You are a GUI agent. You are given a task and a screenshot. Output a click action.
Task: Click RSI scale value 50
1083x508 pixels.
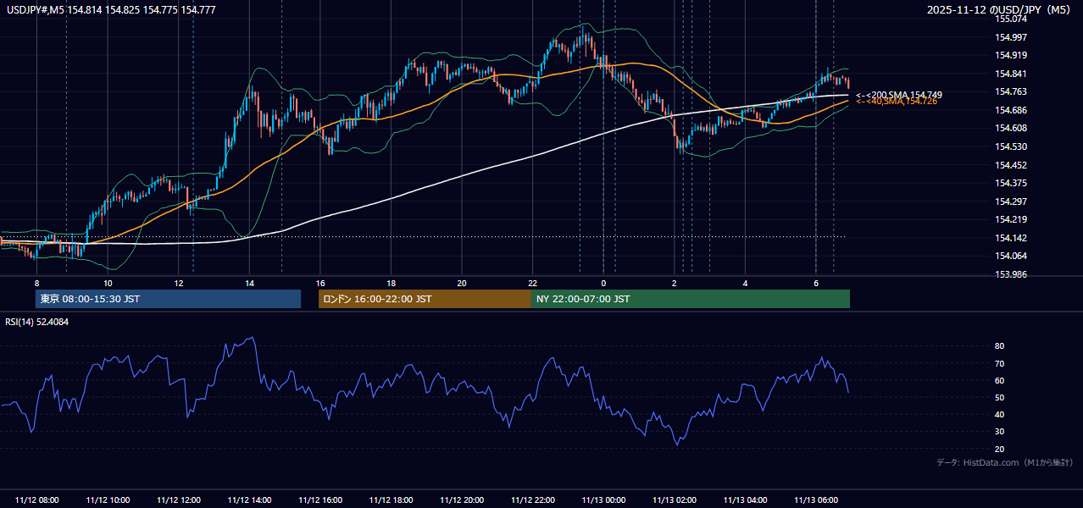tap(999, 397)
